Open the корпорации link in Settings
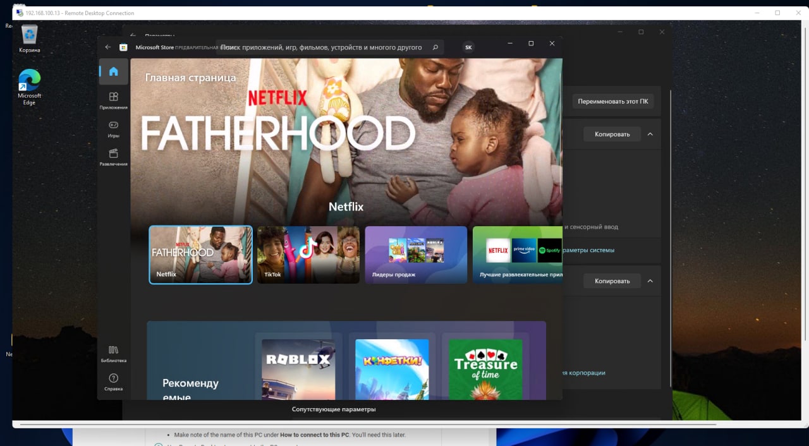The image size is (809, 446). (x=584, y=373)
